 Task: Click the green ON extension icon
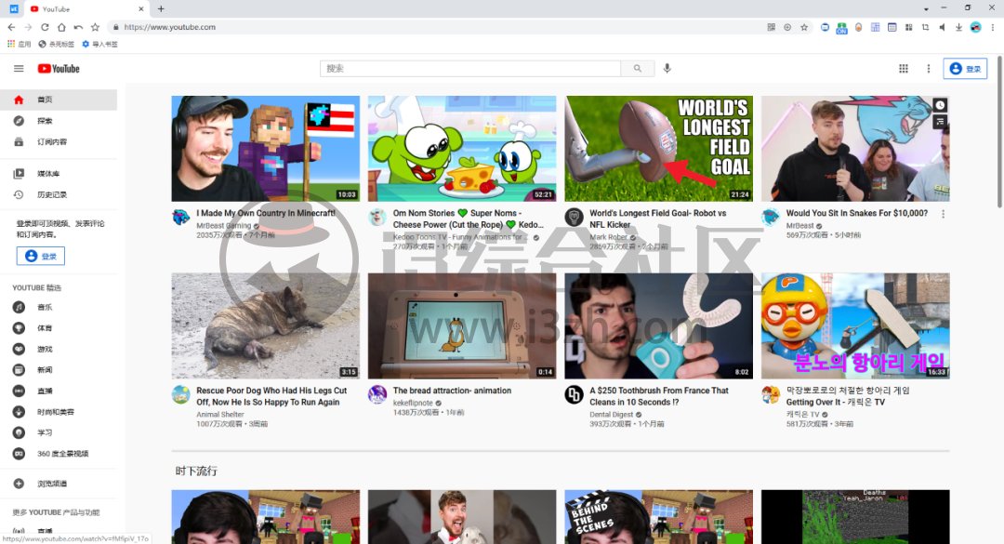point(841,28)
